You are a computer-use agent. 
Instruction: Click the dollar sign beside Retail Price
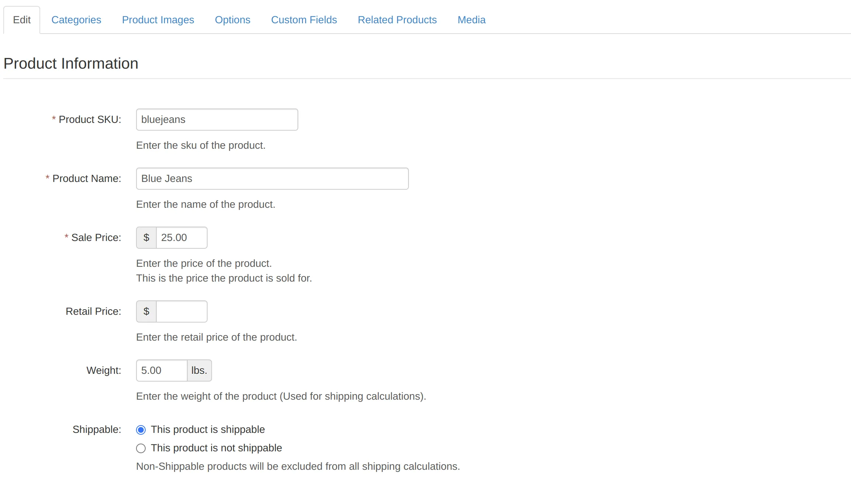(146, 311)
